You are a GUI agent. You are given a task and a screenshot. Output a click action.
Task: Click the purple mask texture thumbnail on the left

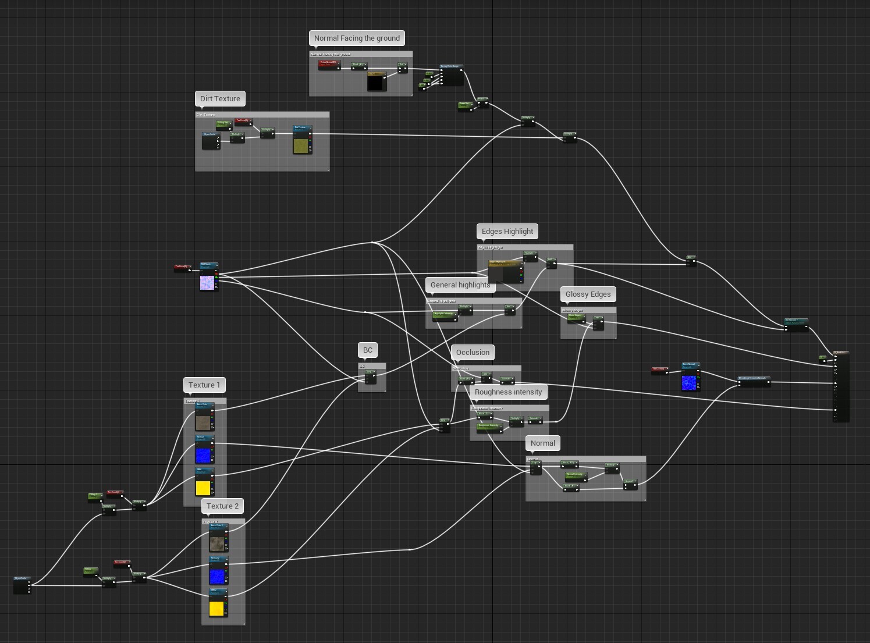[x=208, y=283]
